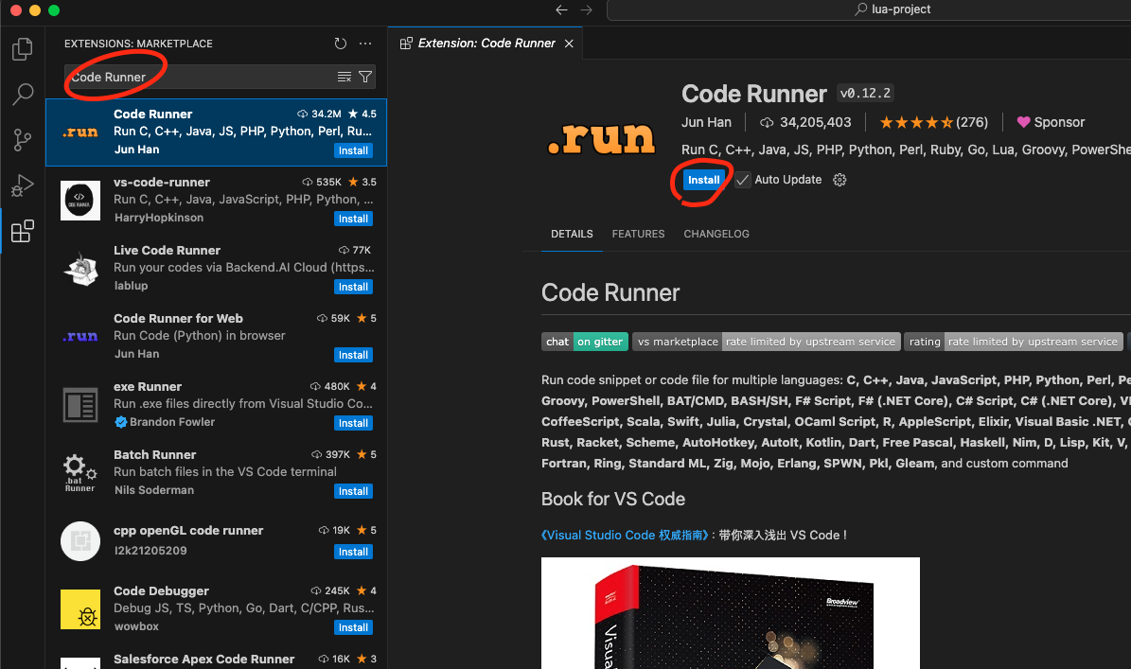Install the Batch Runner extension

point(353,491)
